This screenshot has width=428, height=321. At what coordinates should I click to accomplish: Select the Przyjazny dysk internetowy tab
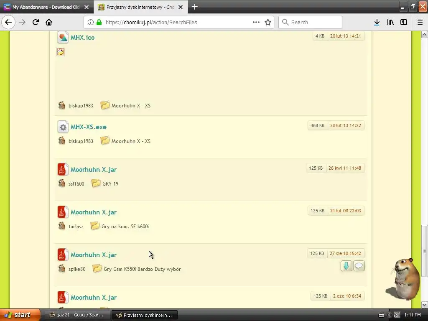(140, 7)
